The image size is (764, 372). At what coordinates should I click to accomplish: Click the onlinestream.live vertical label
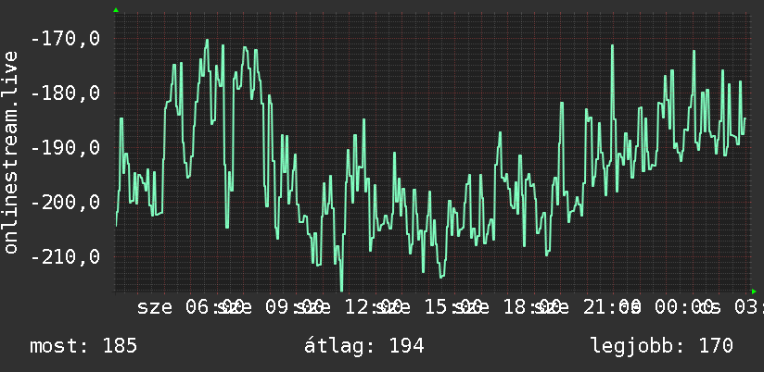click(x=10, y=152)
